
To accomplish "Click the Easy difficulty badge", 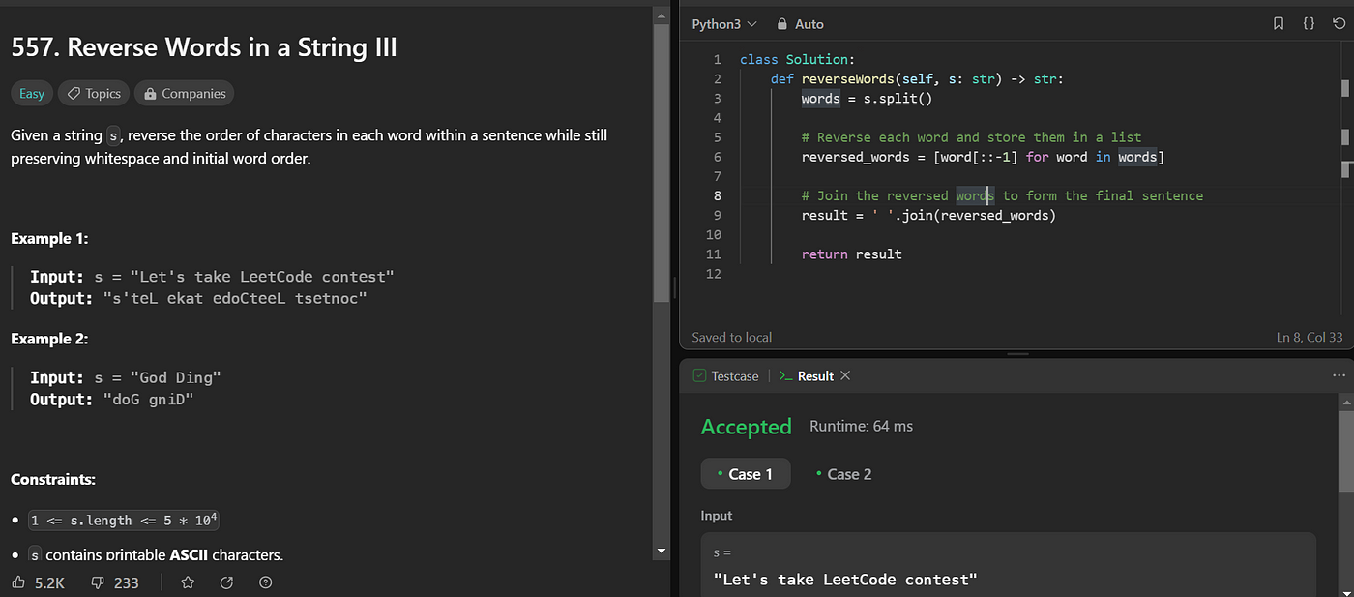I will (x=32, y=94).
